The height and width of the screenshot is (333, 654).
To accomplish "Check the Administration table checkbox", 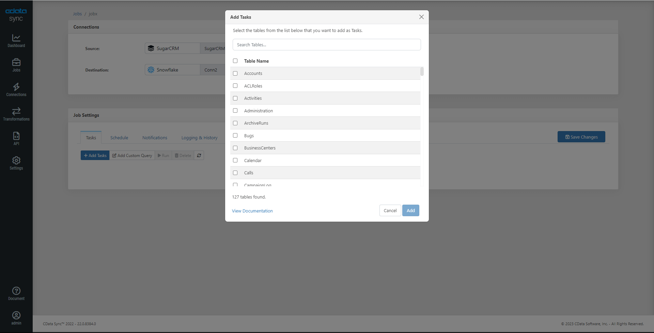I will click(235, 111).
